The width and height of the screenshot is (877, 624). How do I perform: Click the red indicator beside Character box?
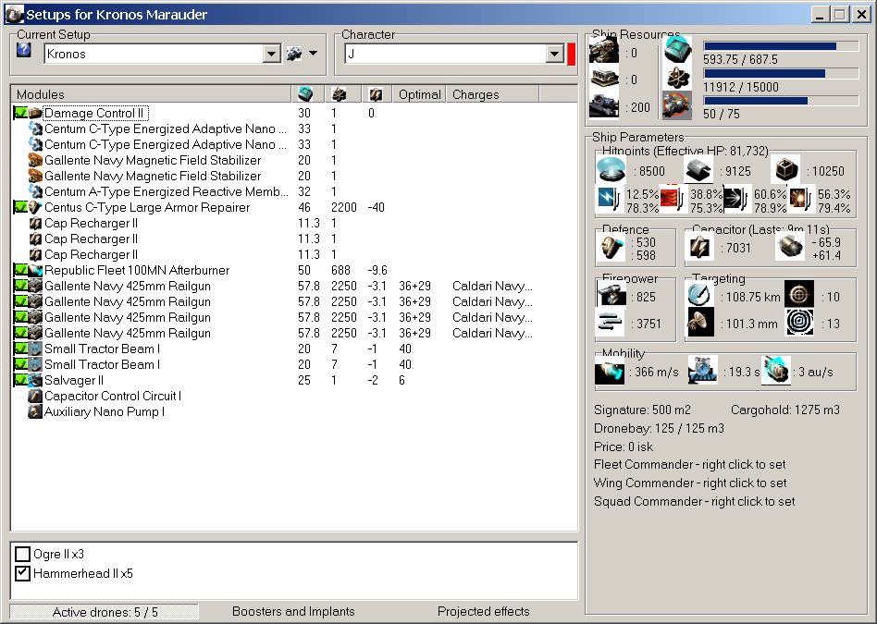[x=571, y=55]
